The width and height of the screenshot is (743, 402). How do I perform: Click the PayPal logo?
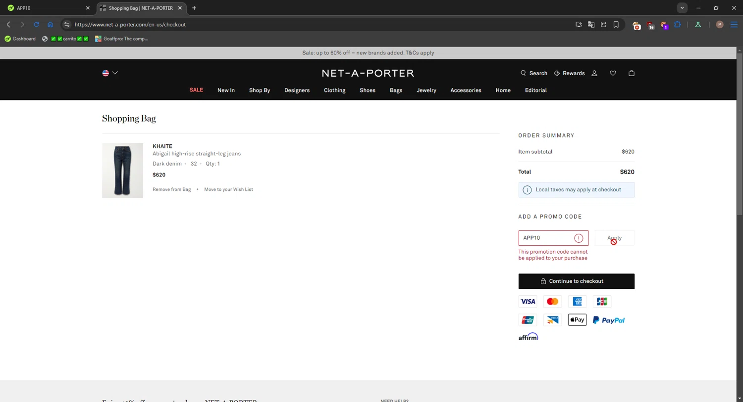pos(609,320)
